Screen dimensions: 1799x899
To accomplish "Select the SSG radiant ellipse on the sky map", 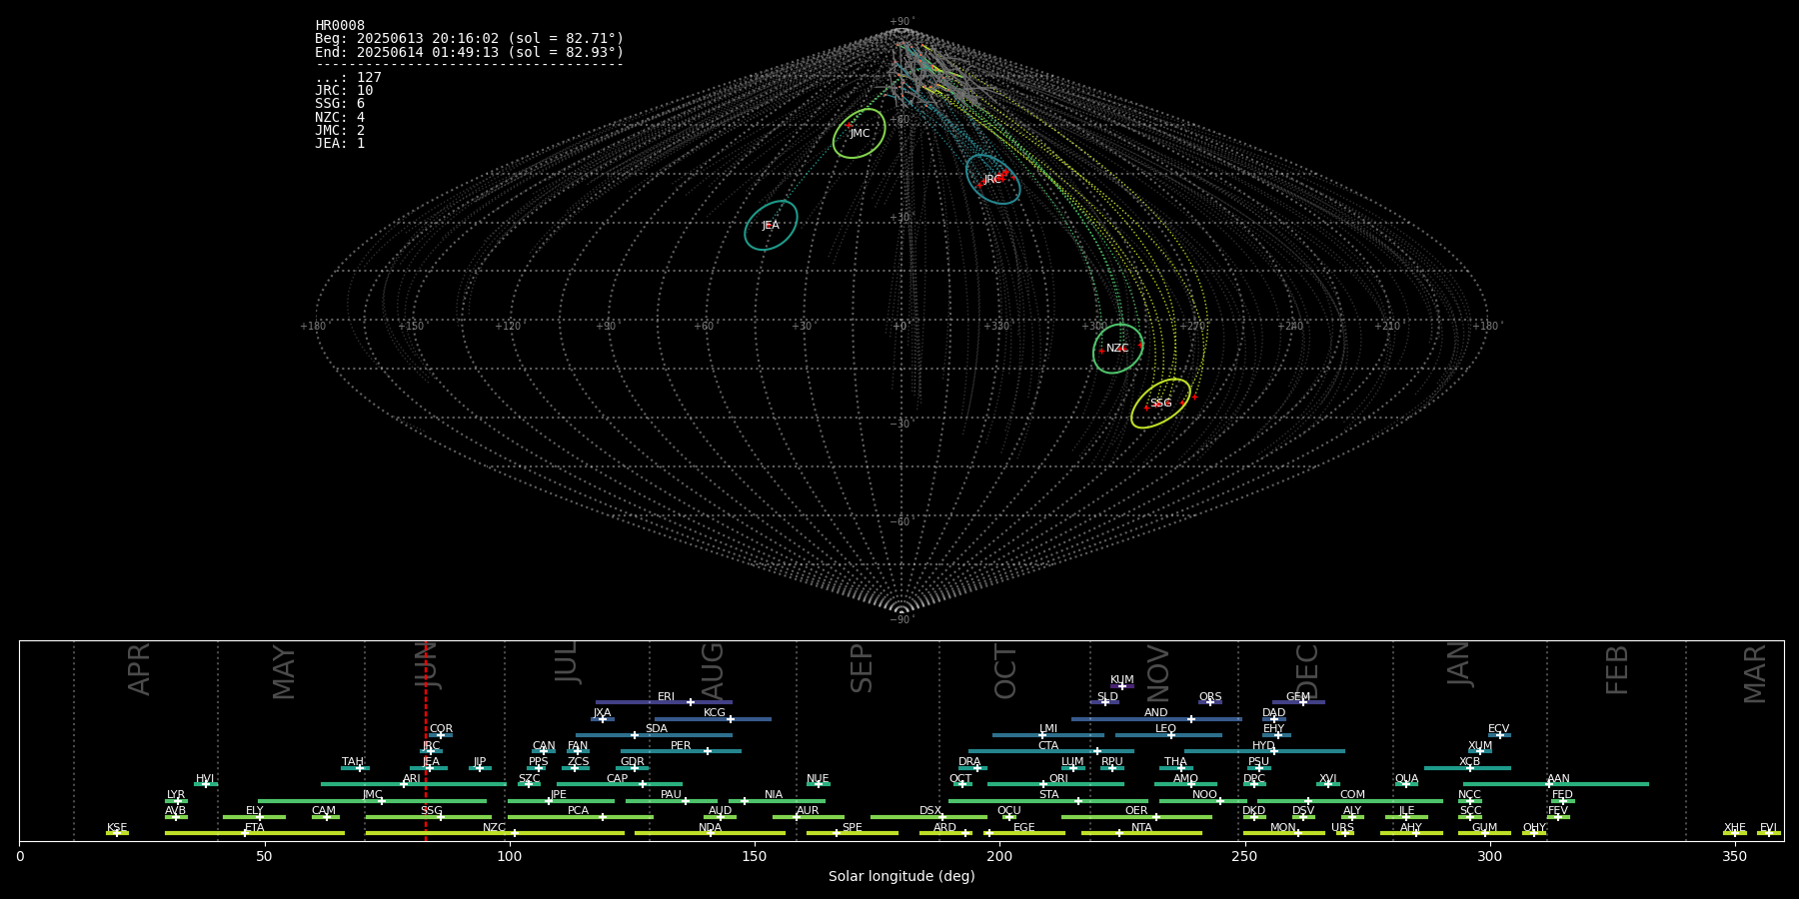I will (1160, 404).
